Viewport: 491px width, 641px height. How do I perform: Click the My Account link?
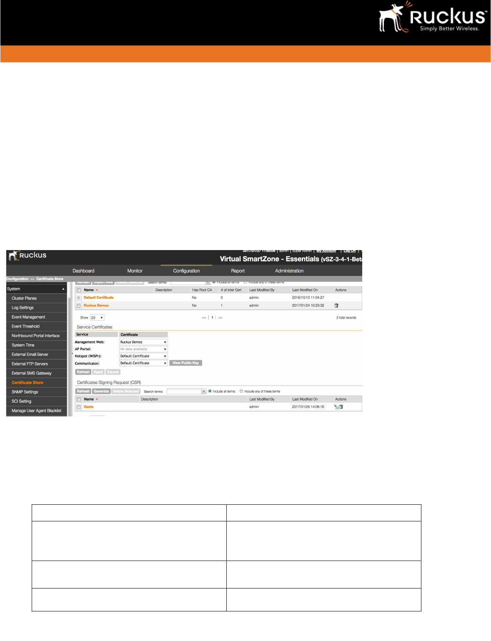(326, 251)
